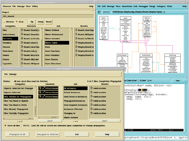Open the Debugger menu in Discover Viewer
Image resolution: width=189 pixels, height=141 pixels.
[x=143, y=6]
